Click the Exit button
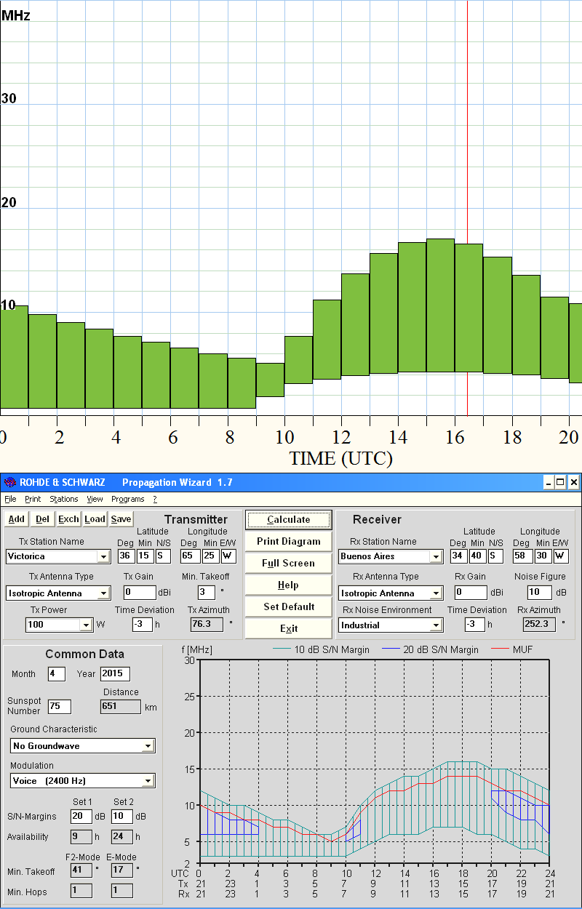The height and width of the screenshot is (909, 582). [x=289, y=628]
